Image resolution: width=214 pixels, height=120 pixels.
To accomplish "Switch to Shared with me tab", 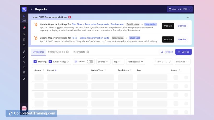I will (58, 52).
